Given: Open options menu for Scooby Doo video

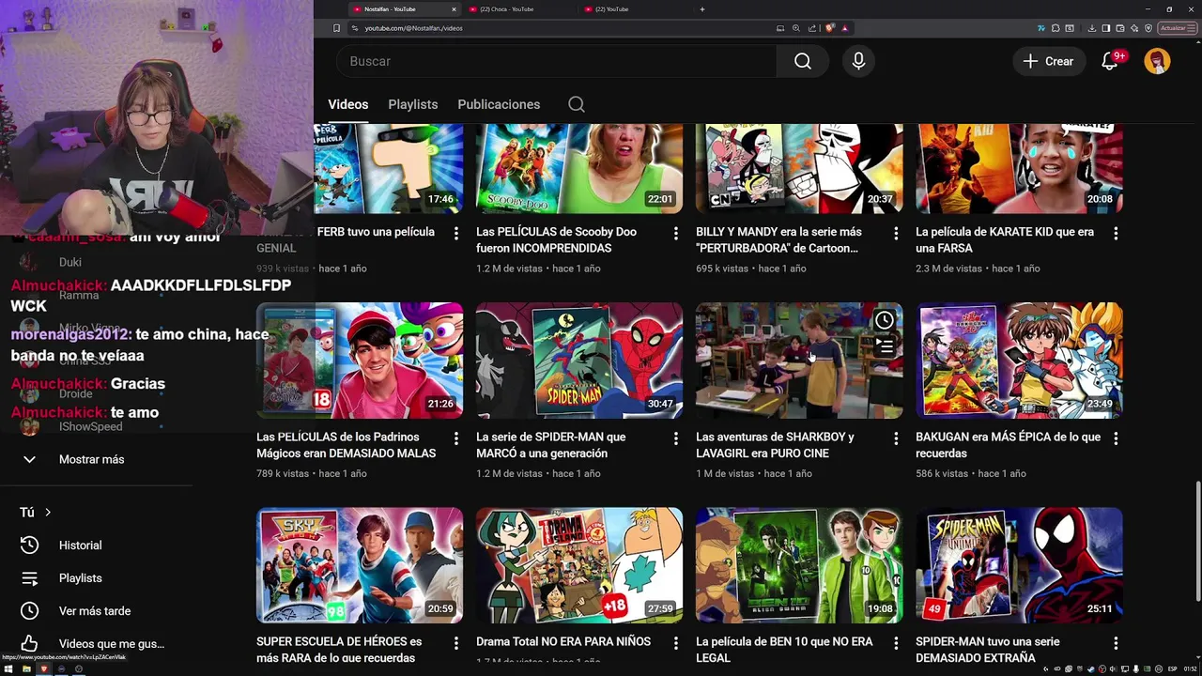Looking at the screenshot, I should (x=675, y=233).
